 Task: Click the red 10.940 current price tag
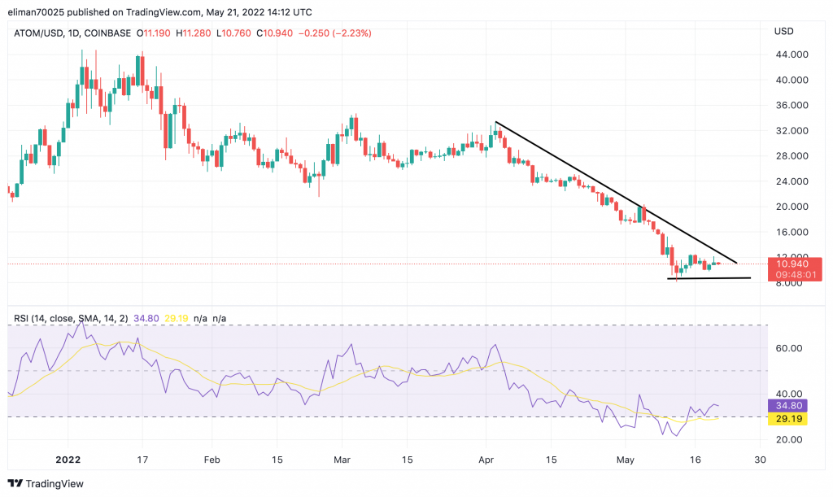(x=794, y=264)
